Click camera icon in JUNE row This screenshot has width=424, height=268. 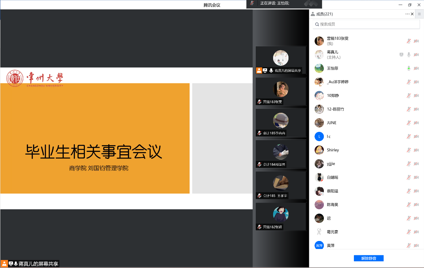click(x=416, y=123)
